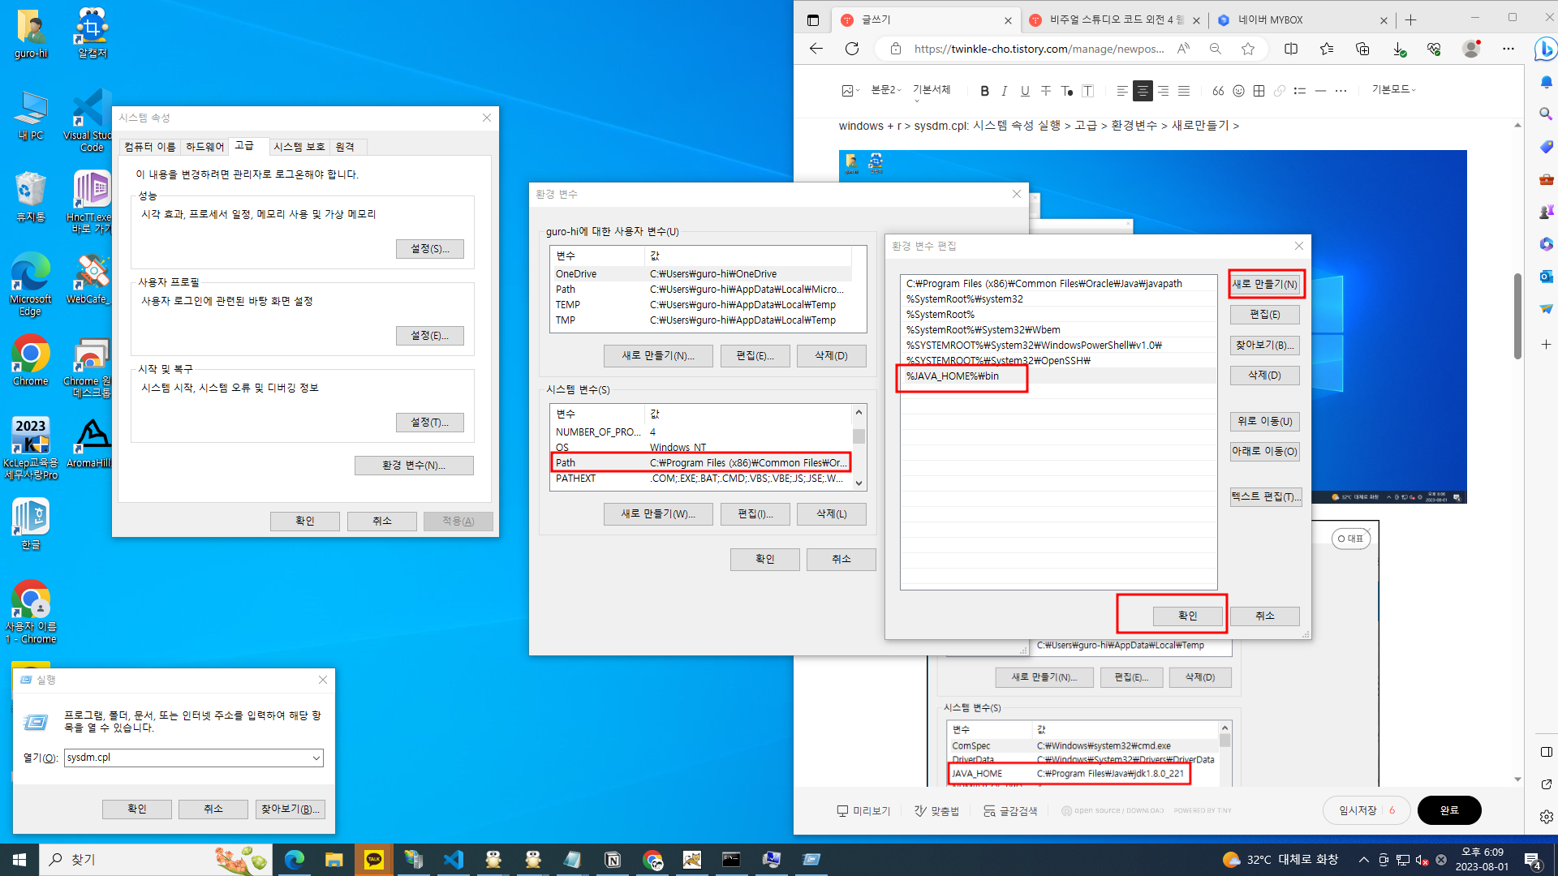The image size is (1558, 876).
Task: Switch to 하드웨어 tab in system properties
Action: pos(204,147)
